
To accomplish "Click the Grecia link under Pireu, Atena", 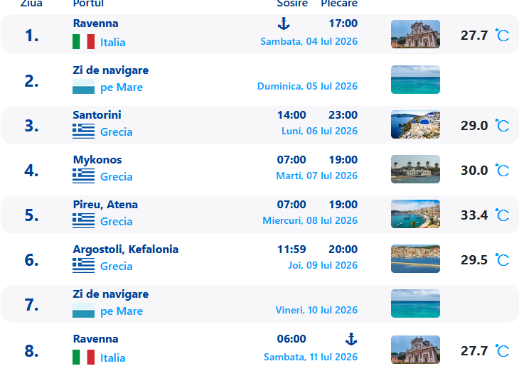I will (116, 222).
